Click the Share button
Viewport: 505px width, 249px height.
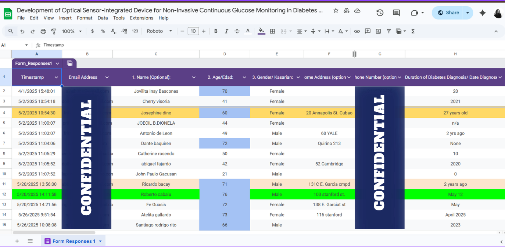point(448,13)
